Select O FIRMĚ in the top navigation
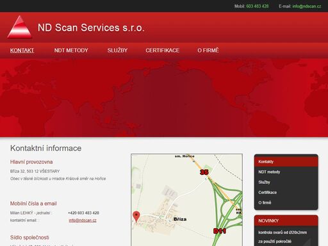328x246 pixels. tap(208, 51)
